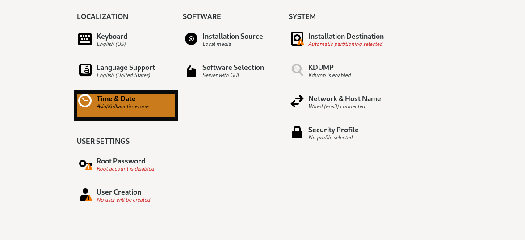
Task: Click the Software Selection package icon
Action: tap(191, 71)
